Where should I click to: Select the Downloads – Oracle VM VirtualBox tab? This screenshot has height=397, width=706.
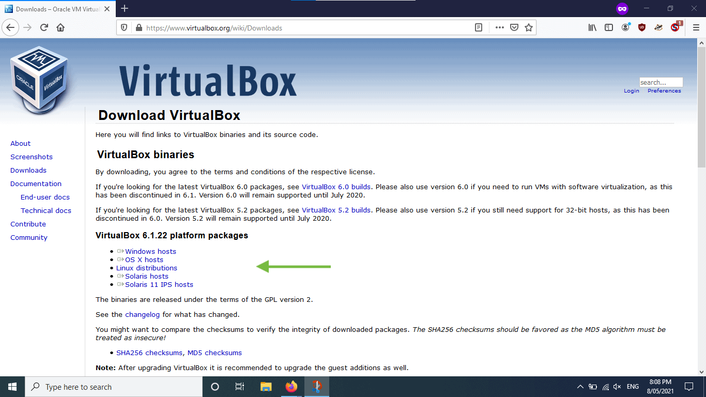(x=57, y=9)
